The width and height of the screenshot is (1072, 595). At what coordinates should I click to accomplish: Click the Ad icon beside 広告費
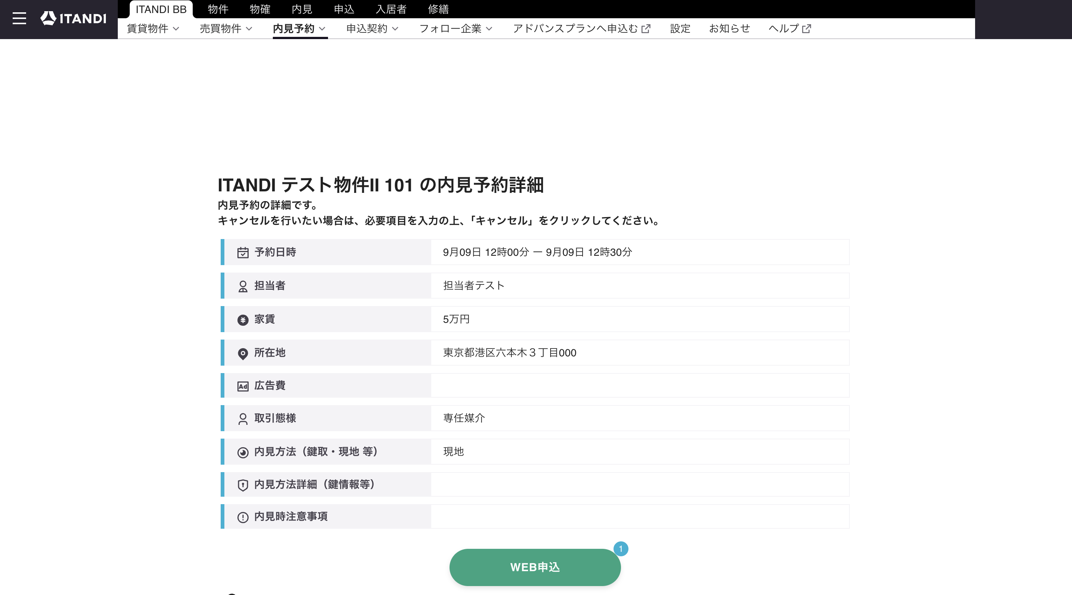tap(243, 386)
